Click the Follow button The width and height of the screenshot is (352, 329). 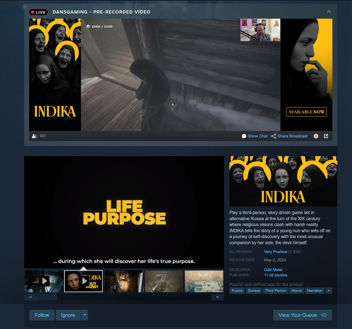click(42, 315)
